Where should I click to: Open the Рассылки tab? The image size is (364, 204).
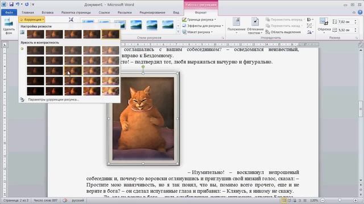[125, 12]
